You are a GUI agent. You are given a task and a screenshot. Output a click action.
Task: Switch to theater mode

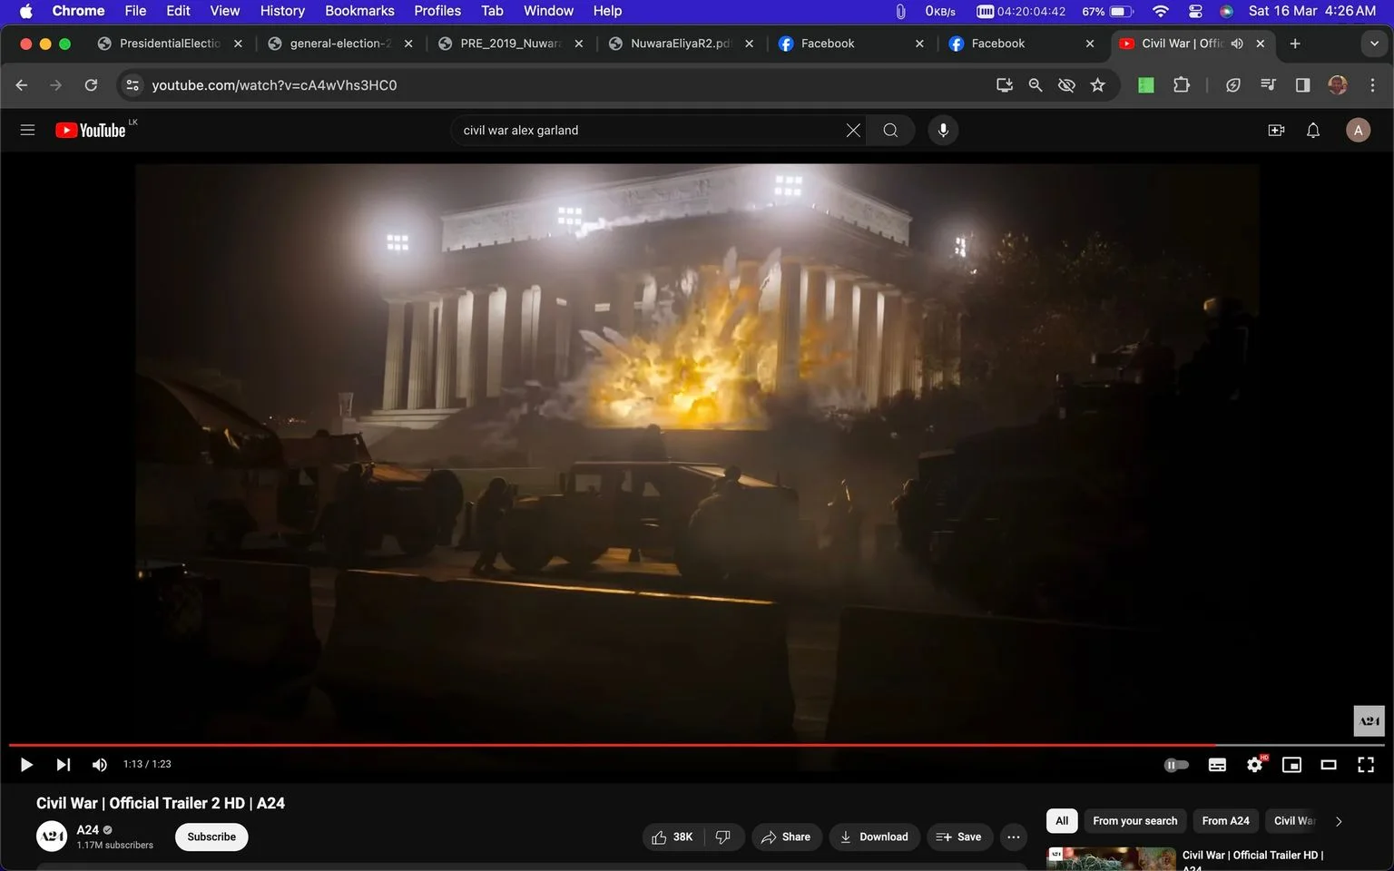(x=1329, y=765)
